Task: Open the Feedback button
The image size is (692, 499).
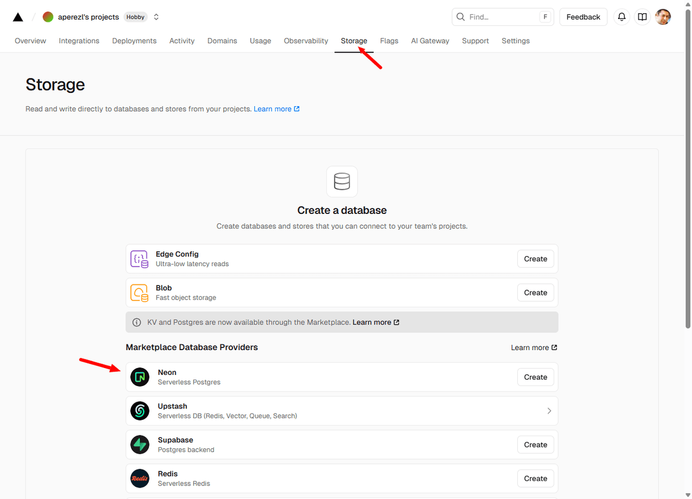Action: coord(583,17)
